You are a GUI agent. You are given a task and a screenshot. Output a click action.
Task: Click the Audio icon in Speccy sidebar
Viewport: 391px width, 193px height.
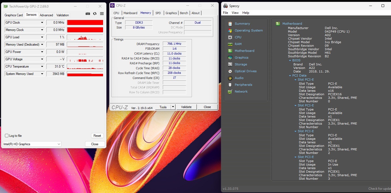[230, 78]
